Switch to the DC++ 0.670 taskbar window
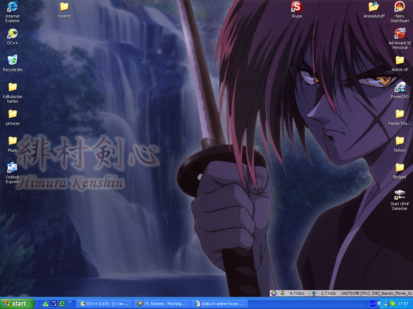This screenshot has width=413, height=309. click(x=105, y=304)
